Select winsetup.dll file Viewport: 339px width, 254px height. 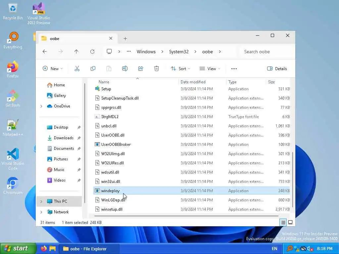click(x=192, y=209)
